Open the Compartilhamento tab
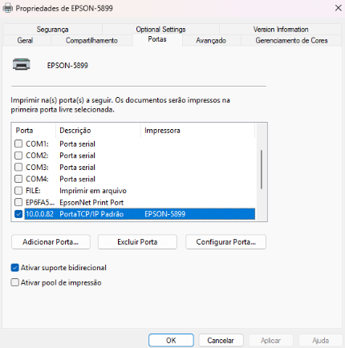The width and height of the screenshot is (345, 348). click(91, 40)
